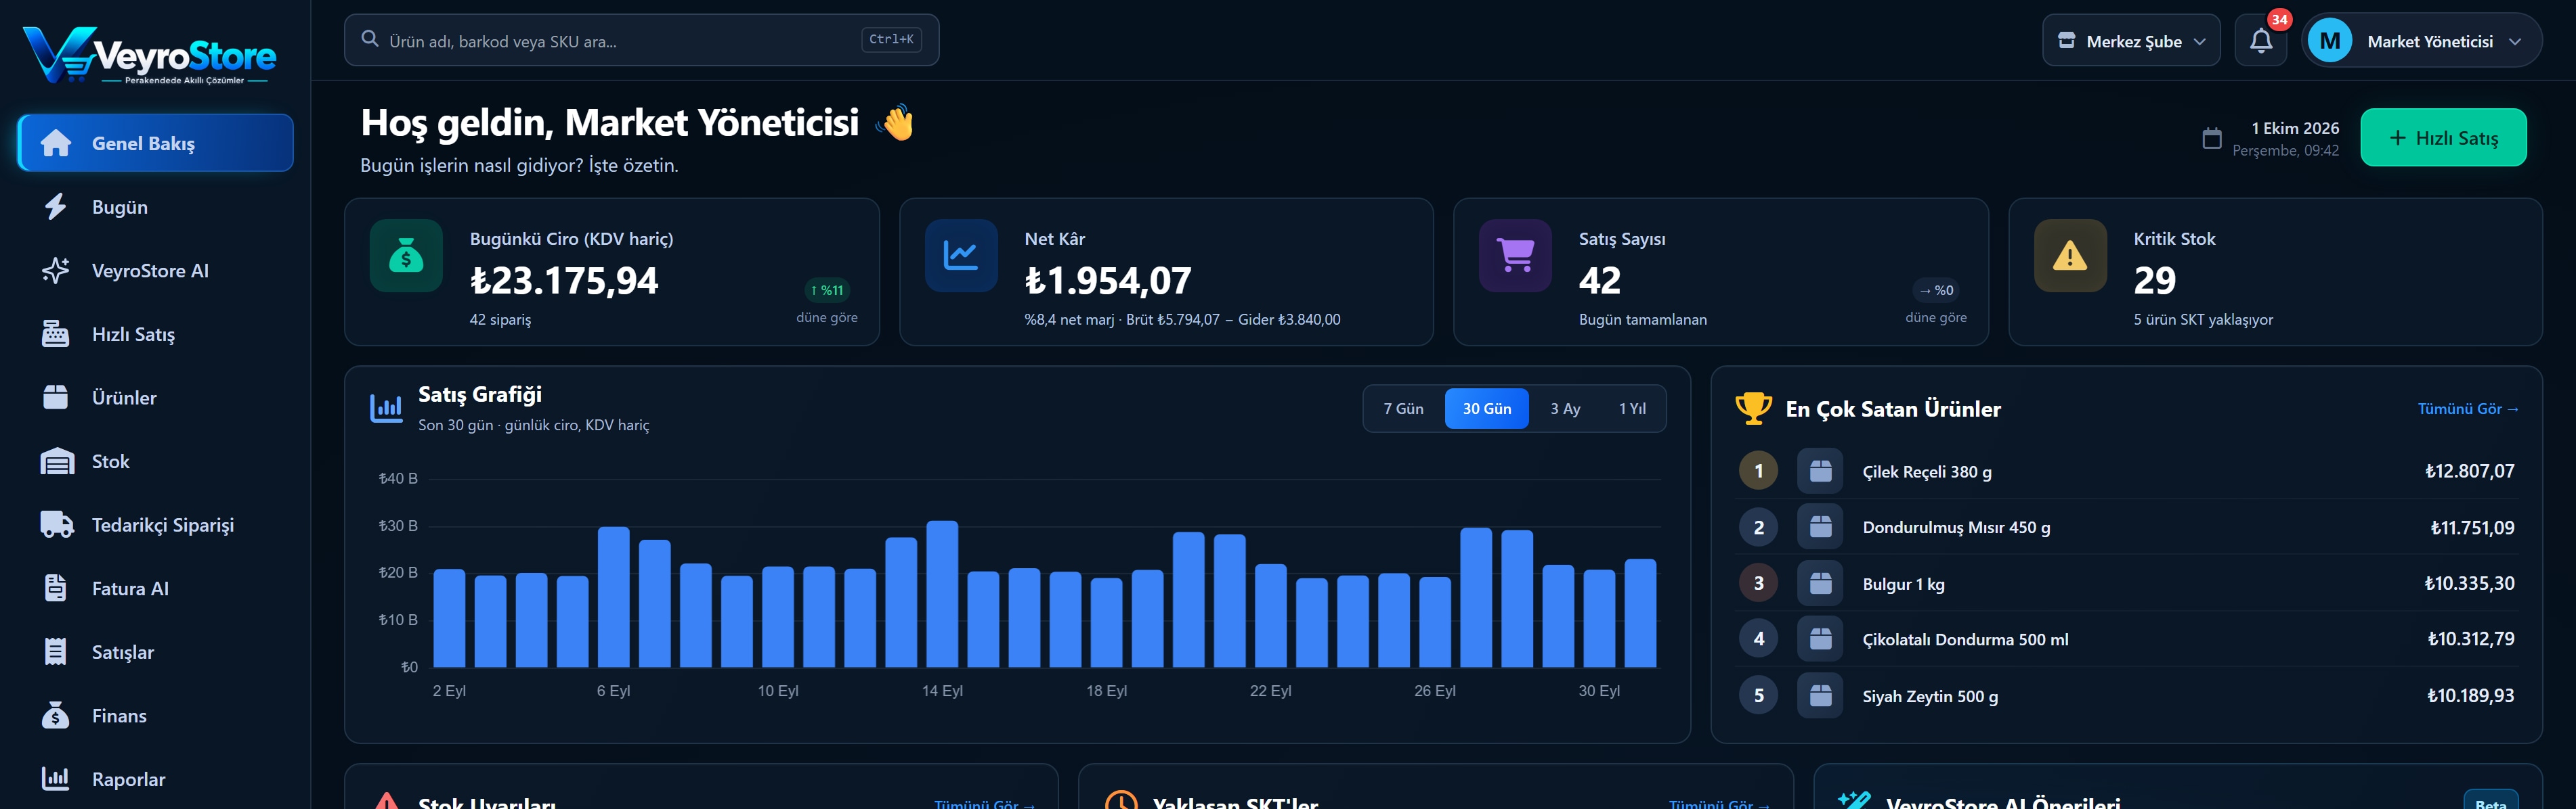Viewport: 2576px width, 809px height.
Task: Click the calendar icon beside 1 Ekim 2026
Action: click(x=2212, y=138)
